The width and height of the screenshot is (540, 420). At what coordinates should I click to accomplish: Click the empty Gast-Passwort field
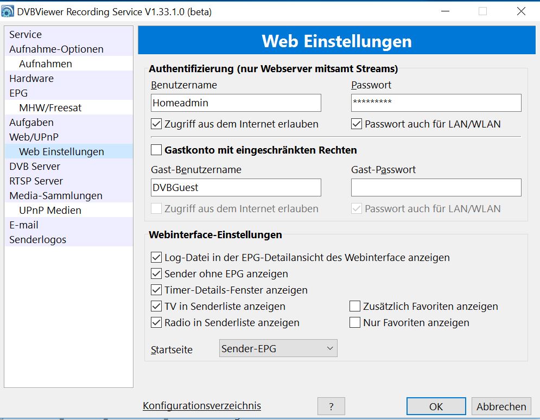tap(436, 187)
